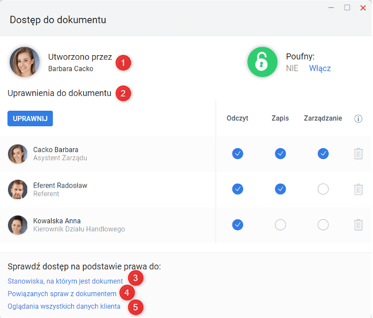373x318 pixels.
Task: Enable Zarządzanie permission for Eferent Radosław
Action: [x=323, y=189]
